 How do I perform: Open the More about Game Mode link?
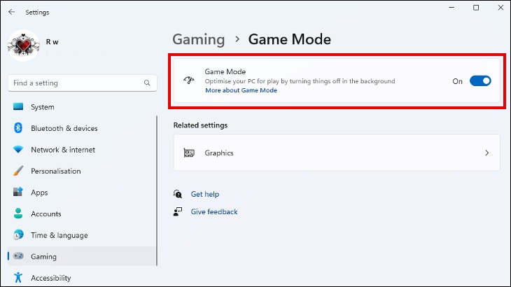click(x=241, y=90)
